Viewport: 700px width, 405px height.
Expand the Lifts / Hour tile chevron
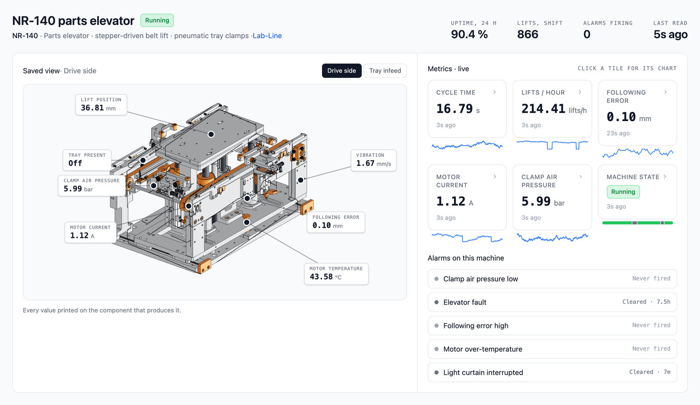[580, 92]
